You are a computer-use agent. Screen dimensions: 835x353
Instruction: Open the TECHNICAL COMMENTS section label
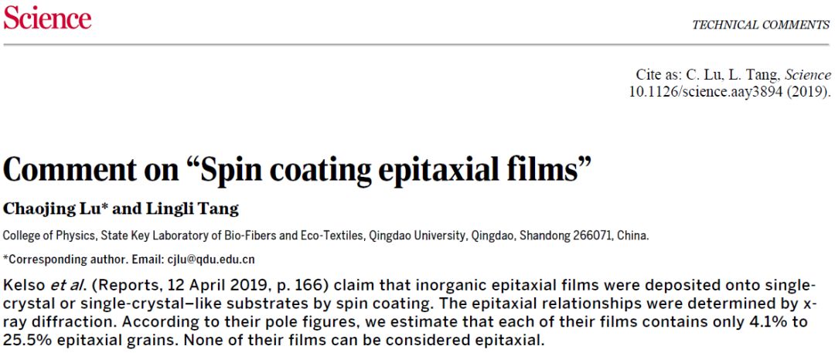(761, 25)
